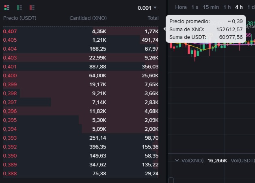Click the sell order price 0,398
The width and height of the screenshot is (255, 183).
click(x=10, y=94)
